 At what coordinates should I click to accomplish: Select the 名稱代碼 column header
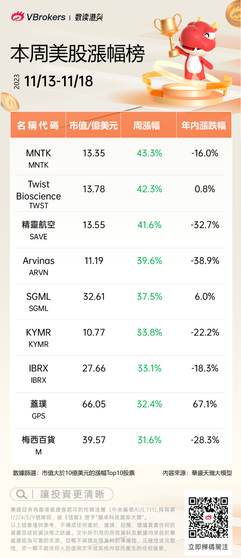pos(38,125)
